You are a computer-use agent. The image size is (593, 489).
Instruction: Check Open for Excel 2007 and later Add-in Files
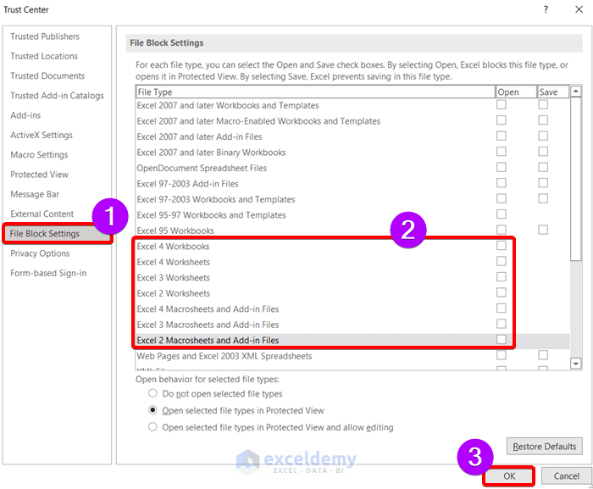coord(502,136)
